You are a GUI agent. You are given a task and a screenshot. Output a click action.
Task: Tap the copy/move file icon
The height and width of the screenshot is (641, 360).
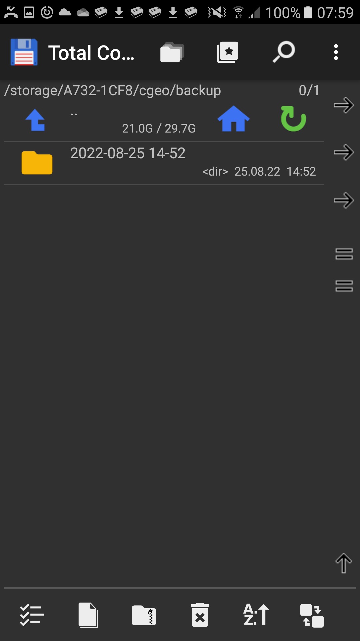(88, 615)
